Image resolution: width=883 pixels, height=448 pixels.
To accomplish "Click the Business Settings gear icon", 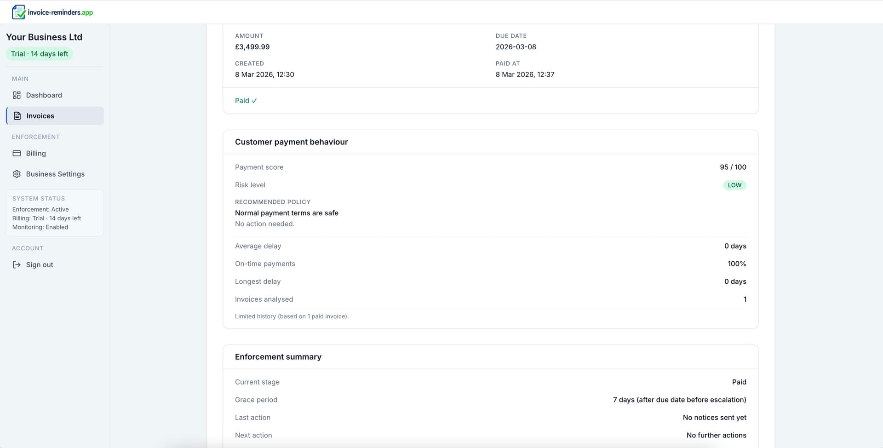I will point(17,174).
